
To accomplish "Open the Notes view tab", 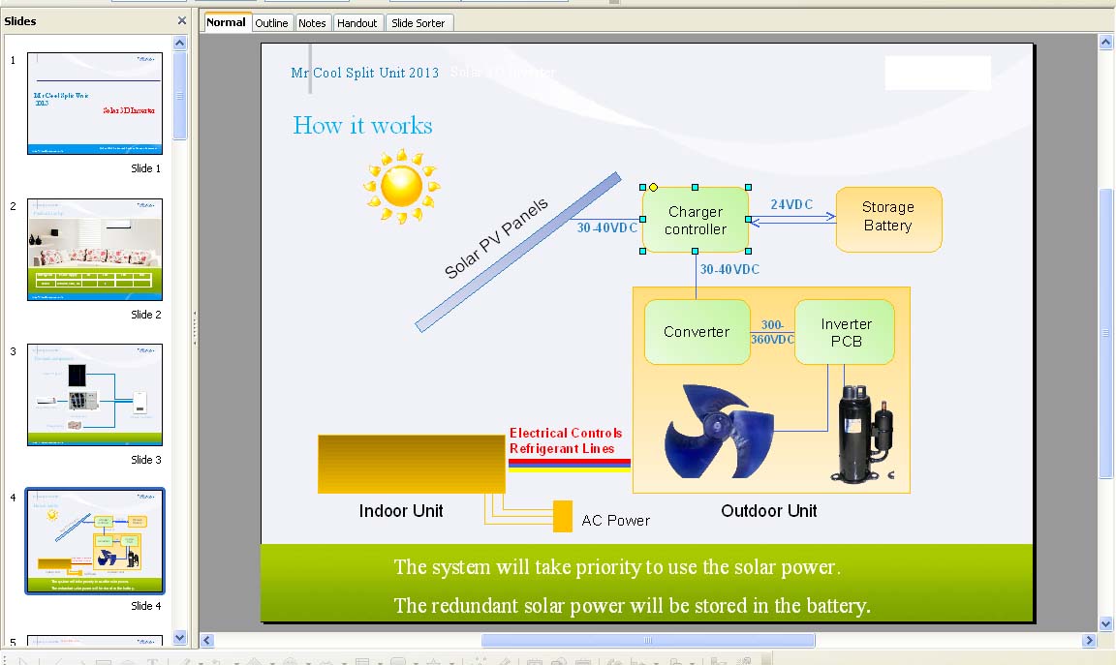I will click(312, 23).
